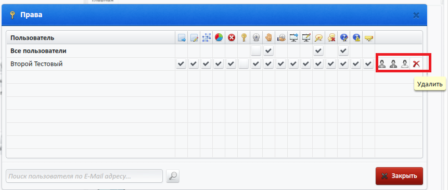The width and height of the screenshot is (448, 190).
Task: Click the presentation screen with arrow icon
Action: (293, 37)
